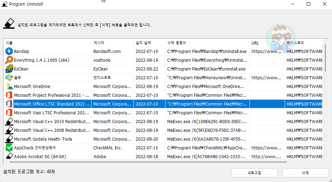Sort list by 삭제 명령어 column header
The height and width of the screenshot is (182, 332).
207,43
